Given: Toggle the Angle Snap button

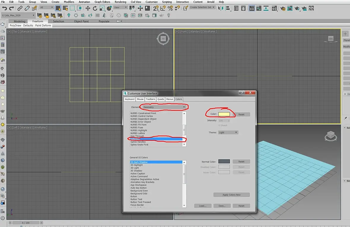Looking at the screenshot, I should pos(163,8).
